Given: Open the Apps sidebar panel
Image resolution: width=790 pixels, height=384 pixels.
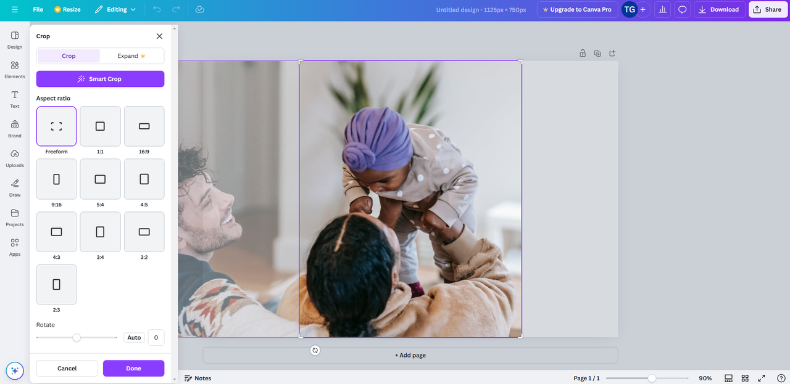Looking at the screenshot, I should tap(15, 247).
